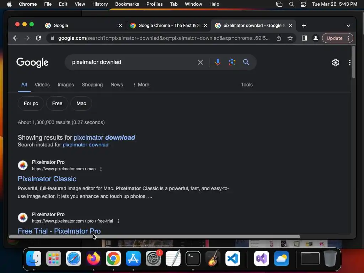The height and width of the screenshot is (273, 364).
Task: Bookmark this page with star icon
Action: point(290,38)
